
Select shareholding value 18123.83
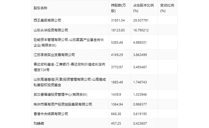click(118, 30)
